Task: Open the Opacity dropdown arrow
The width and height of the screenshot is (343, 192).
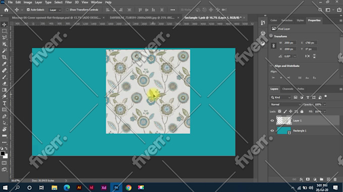Action: (325, 104)
